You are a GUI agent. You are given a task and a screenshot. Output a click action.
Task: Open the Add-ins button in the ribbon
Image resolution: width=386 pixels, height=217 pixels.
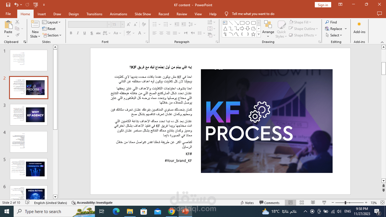[x=359, y=28]
